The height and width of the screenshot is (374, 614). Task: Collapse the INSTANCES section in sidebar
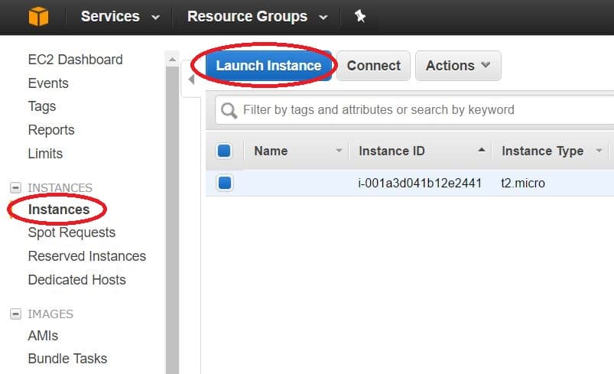click(15, 187)
